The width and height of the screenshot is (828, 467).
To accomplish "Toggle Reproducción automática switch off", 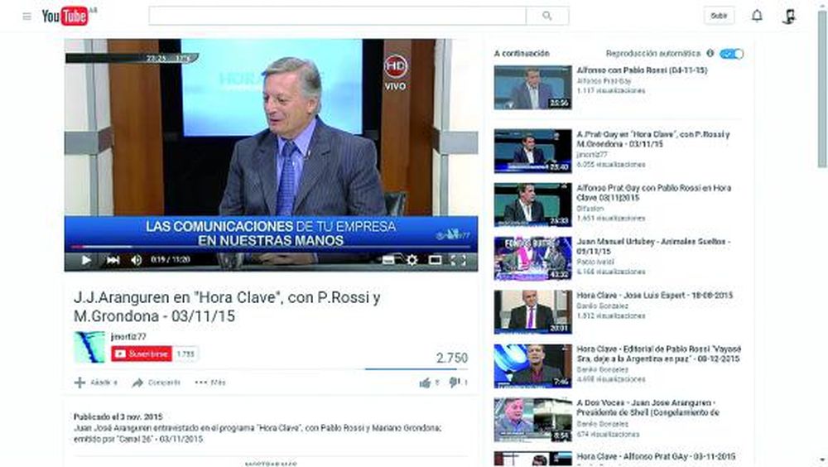I will (x=731, y=54).
